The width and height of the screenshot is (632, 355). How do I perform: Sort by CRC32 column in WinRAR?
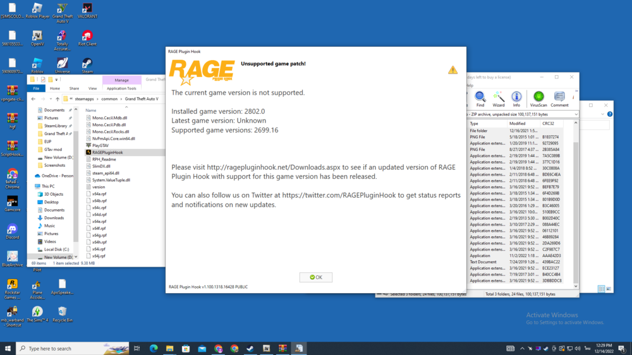[x=551, y=124]
